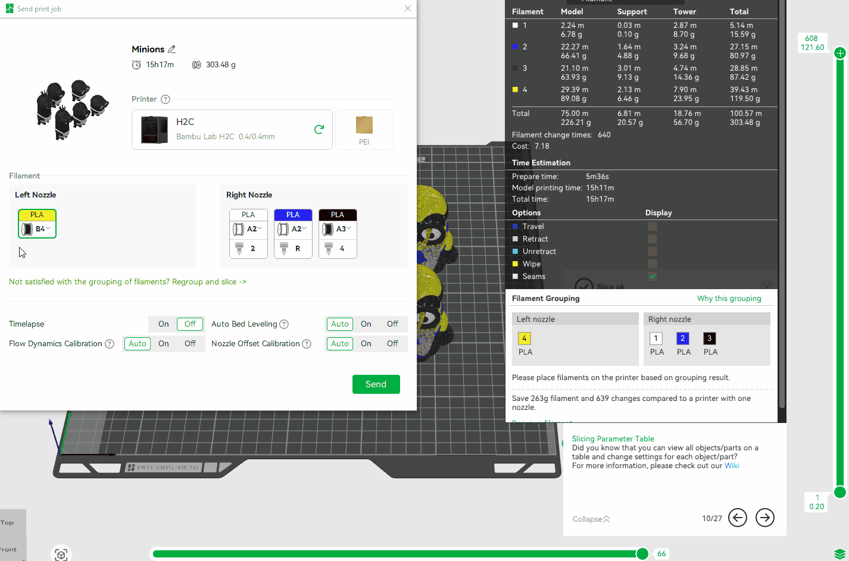Set Nozzle Offset Calibration to Auto

340,344
